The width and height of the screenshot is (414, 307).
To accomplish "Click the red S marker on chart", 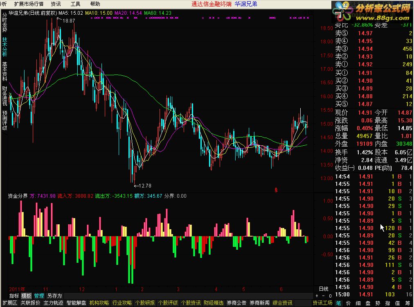I will pos(276,190).
